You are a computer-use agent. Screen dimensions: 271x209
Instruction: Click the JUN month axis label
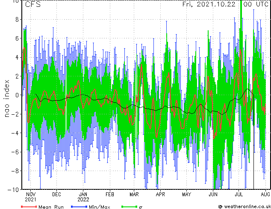coord(213,194)
